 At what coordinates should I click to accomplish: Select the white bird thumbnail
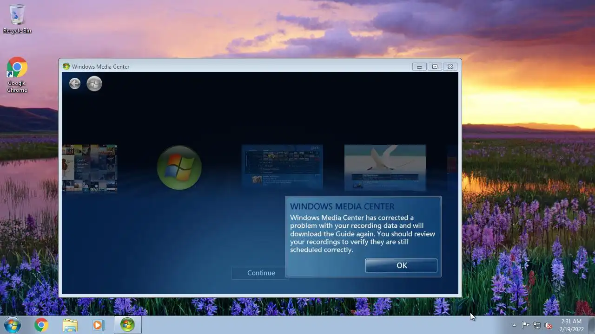coord(385,167)
